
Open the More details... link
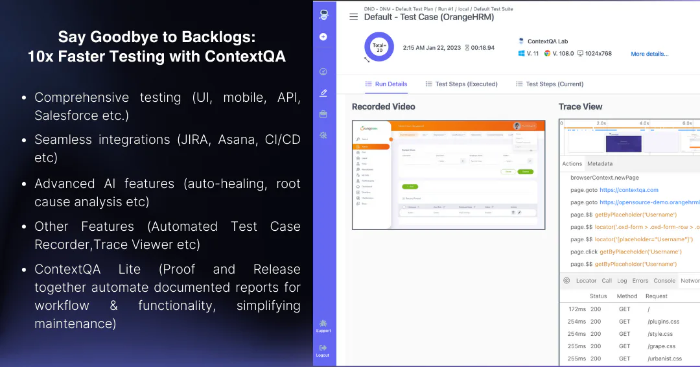pyautogui.click(x=649, y=54)
